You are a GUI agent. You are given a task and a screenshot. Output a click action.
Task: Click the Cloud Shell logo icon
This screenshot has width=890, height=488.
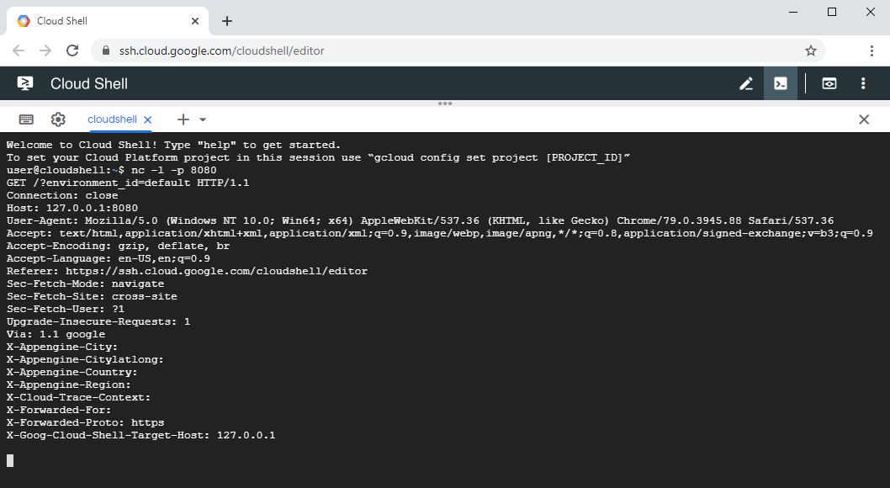pyautogui.click(x=25, y=83)
